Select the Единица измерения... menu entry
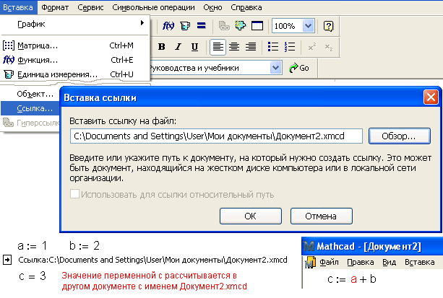 pos(75,74)
